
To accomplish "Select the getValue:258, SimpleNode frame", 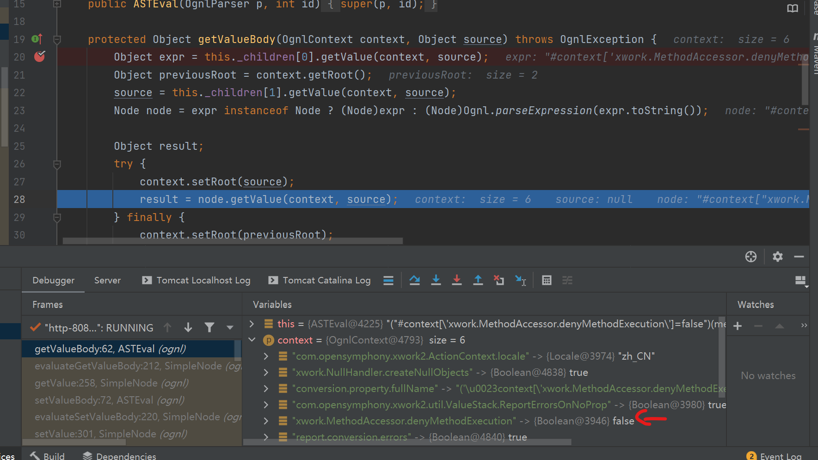I will click(132, 383).
